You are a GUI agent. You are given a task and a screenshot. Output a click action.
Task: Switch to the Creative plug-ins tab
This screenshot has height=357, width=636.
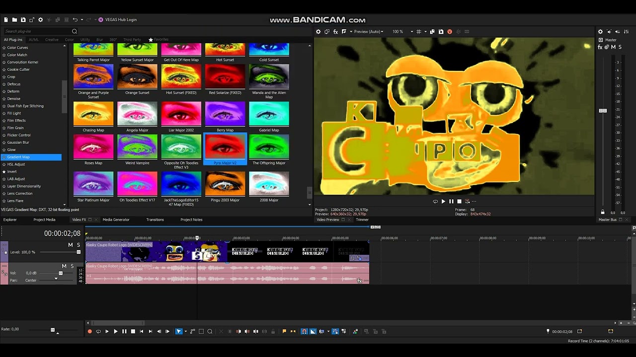(x=52, y=40)
